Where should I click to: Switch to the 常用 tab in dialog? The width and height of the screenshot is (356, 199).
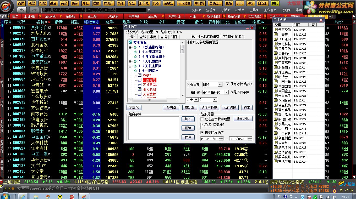(x=153, y=37)
